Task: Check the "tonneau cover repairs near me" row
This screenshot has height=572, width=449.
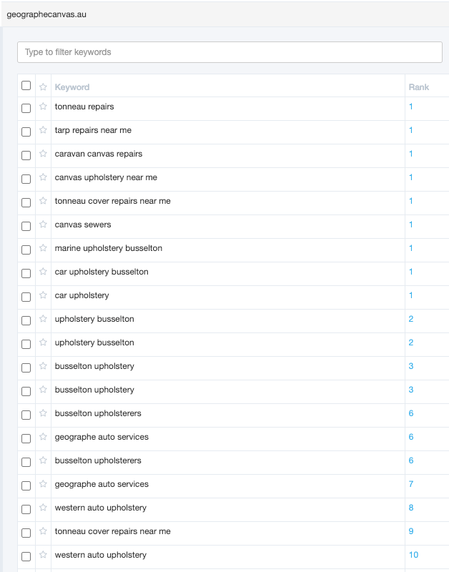Action: (x=26, y=201)
